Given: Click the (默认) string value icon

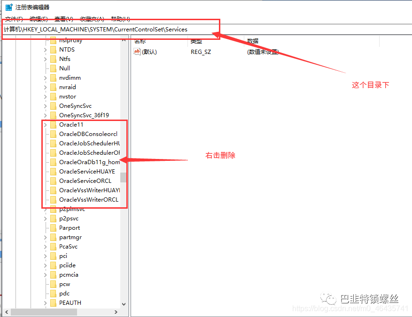Looking at the screenshot, I should click(x=138, y=52).
